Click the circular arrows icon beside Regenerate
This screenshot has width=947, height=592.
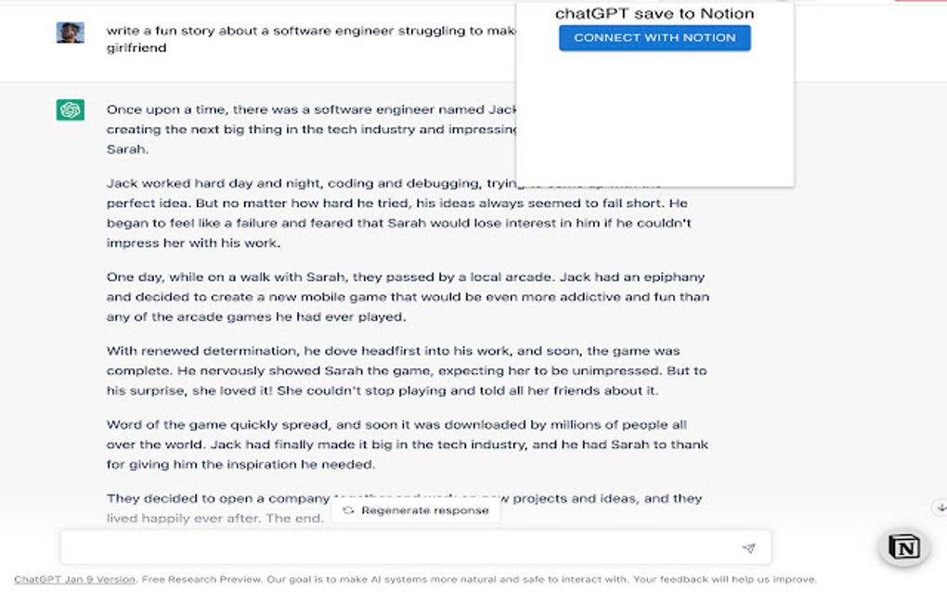point(348,510)
